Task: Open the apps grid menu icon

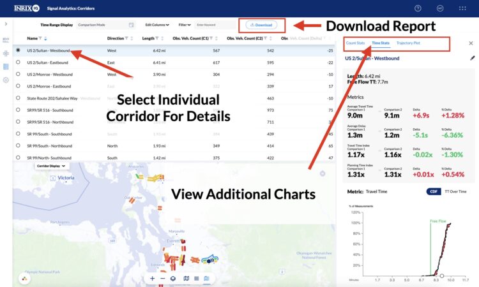Action: point(462,8)
